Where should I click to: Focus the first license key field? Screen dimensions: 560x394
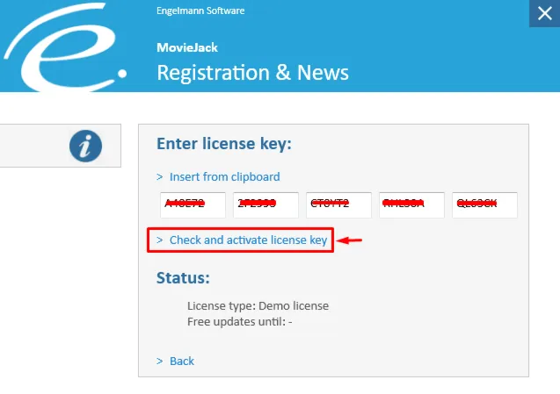[193, 205]
